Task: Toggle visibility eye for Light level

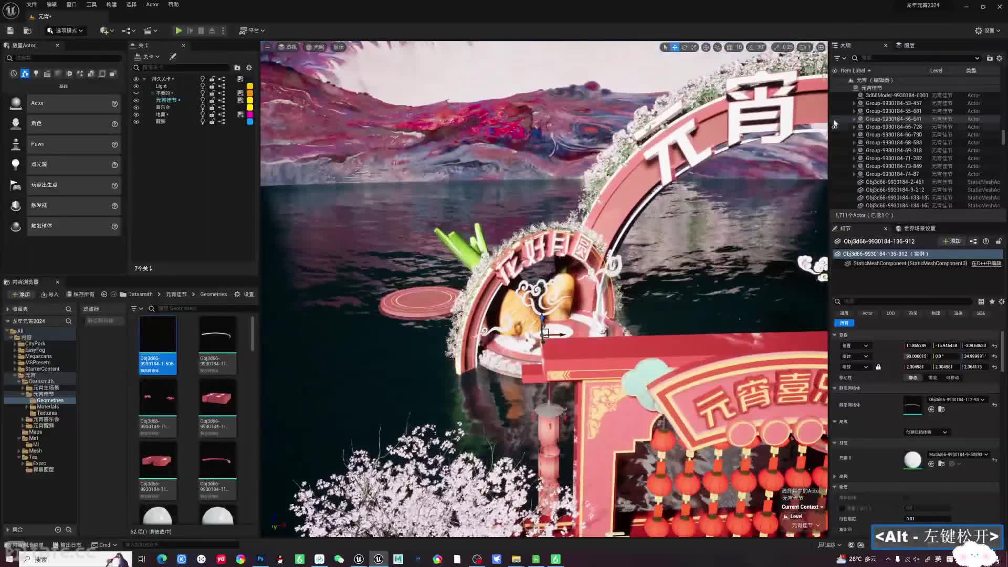Action: [136, 86]
